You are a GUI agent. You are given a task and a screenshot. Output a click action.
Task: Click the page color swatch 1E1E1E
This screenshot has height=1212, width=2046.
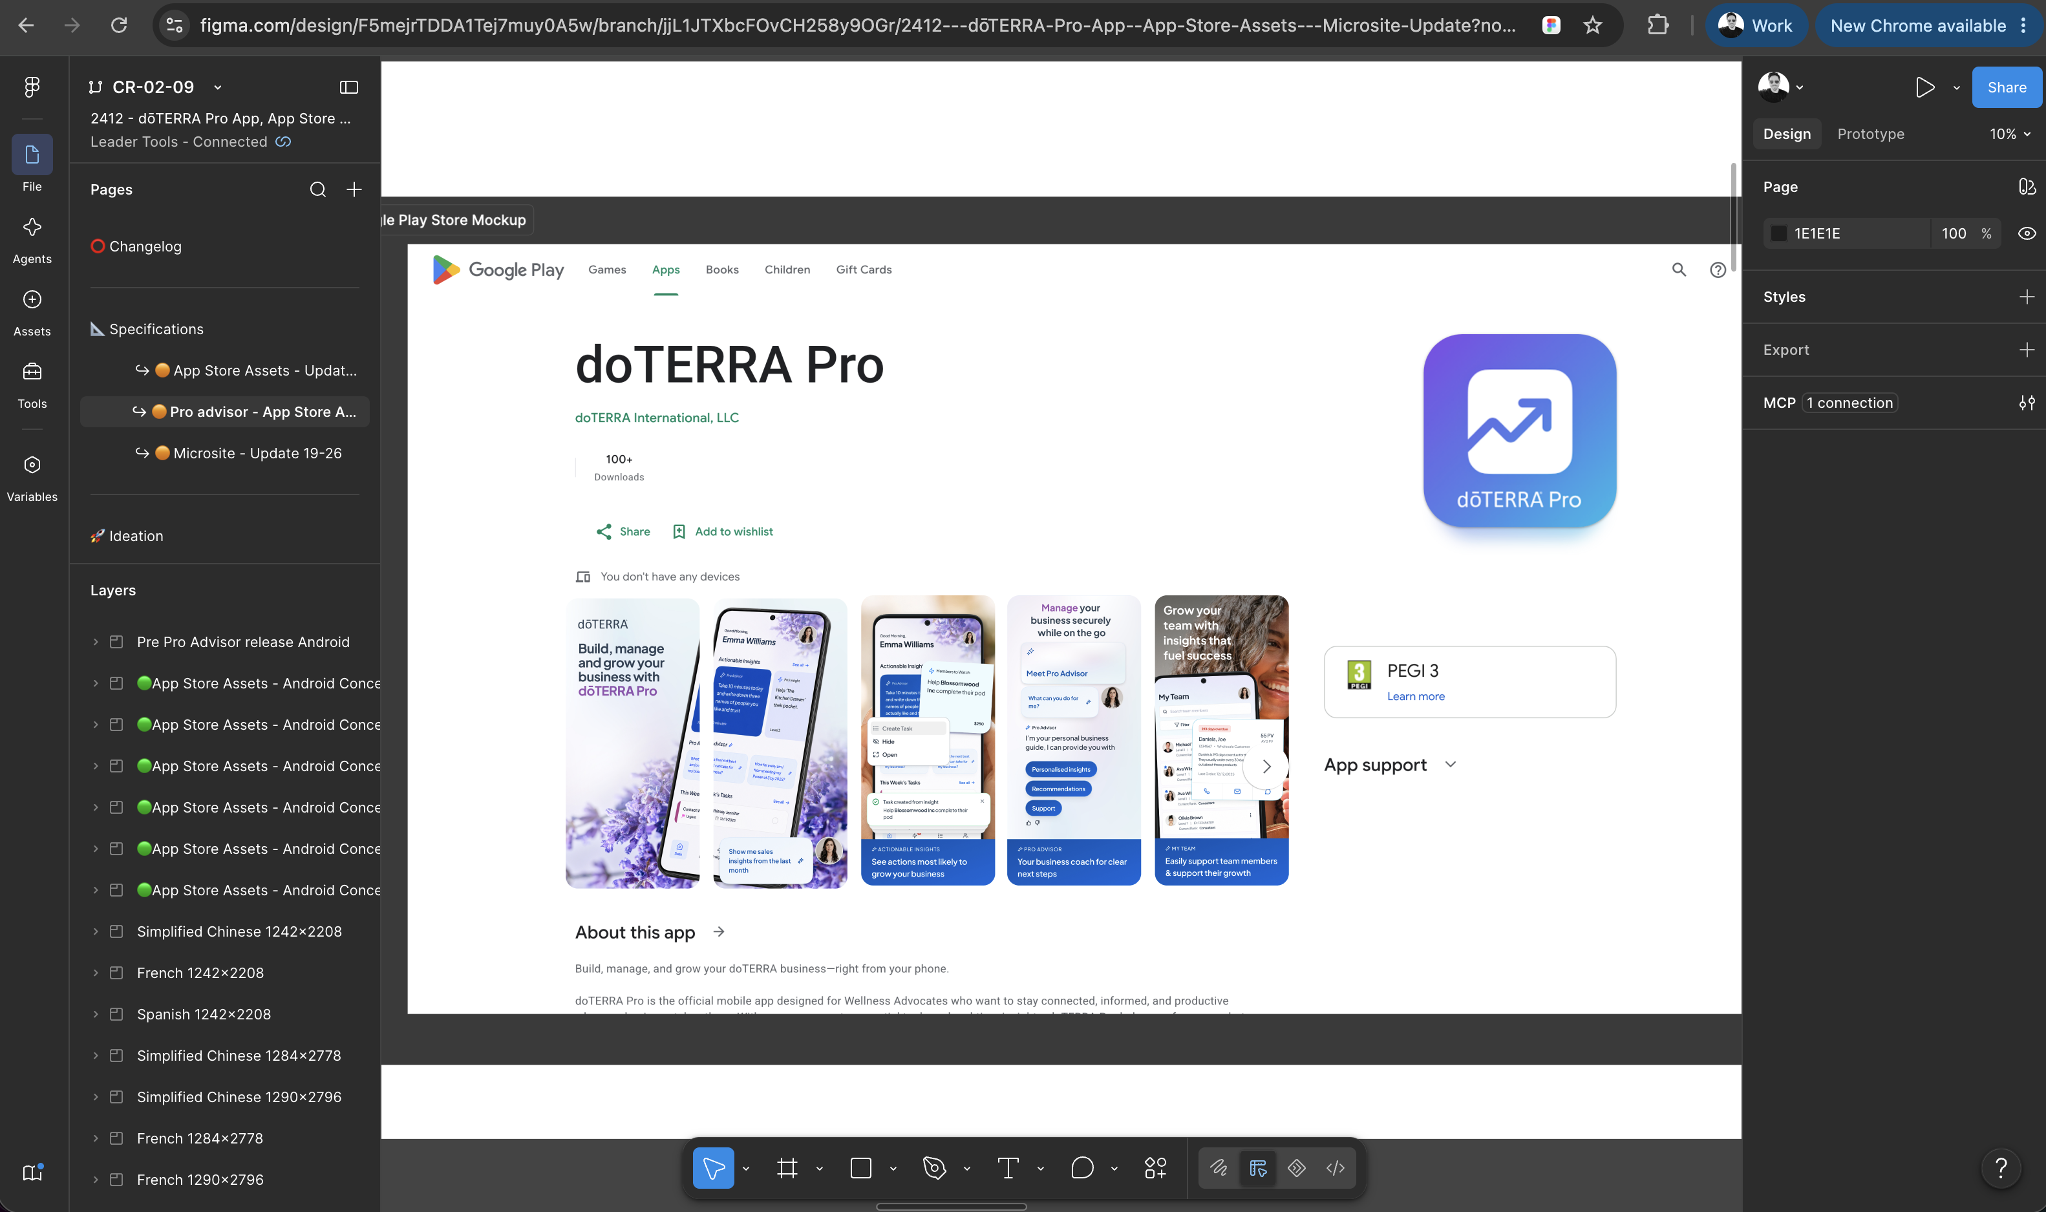[1778, 233]
